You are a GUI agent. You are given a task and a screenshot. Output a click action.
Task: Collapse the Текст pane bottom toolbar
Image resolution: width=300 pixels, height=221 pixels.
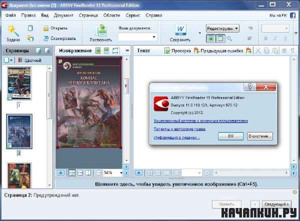pos(139,173)
